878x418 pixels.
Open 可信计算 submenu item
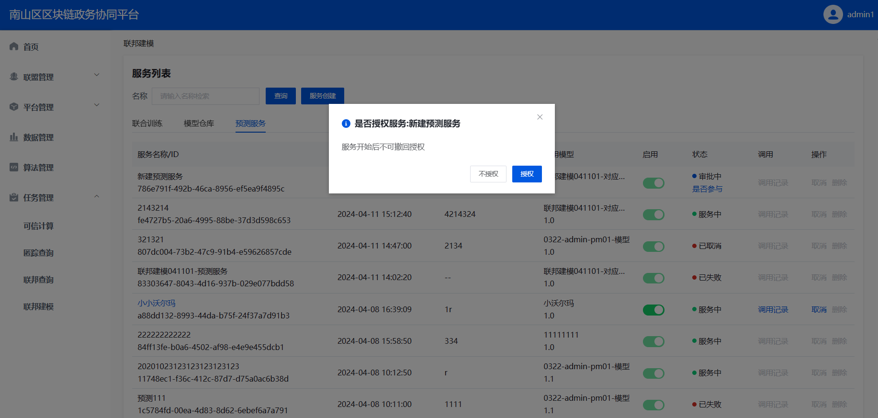click(38, 226)
